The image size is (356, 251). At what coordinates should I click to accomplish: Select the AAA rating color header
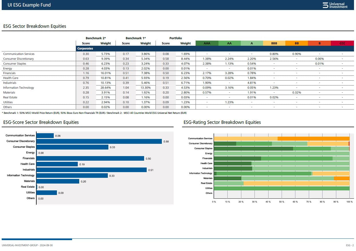207,43
